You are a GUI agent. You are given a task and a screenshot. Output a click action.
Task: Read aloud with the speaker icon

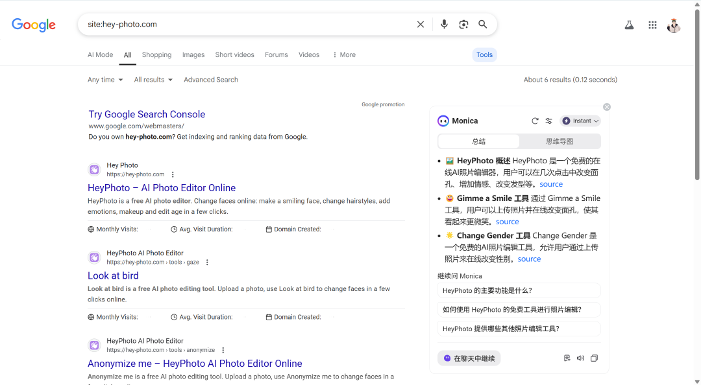[x=580, y=358]
